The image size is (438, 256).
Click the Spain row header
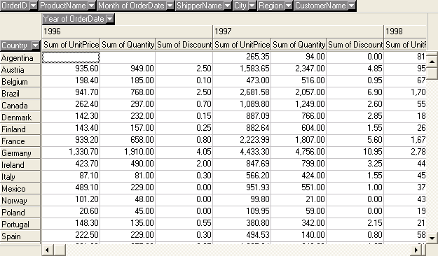[20, 236]
